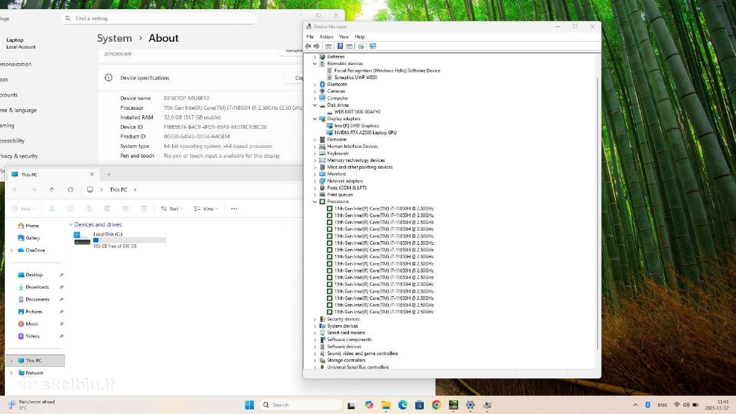
Task: Expand the Network adapters node
Action: 315,181
